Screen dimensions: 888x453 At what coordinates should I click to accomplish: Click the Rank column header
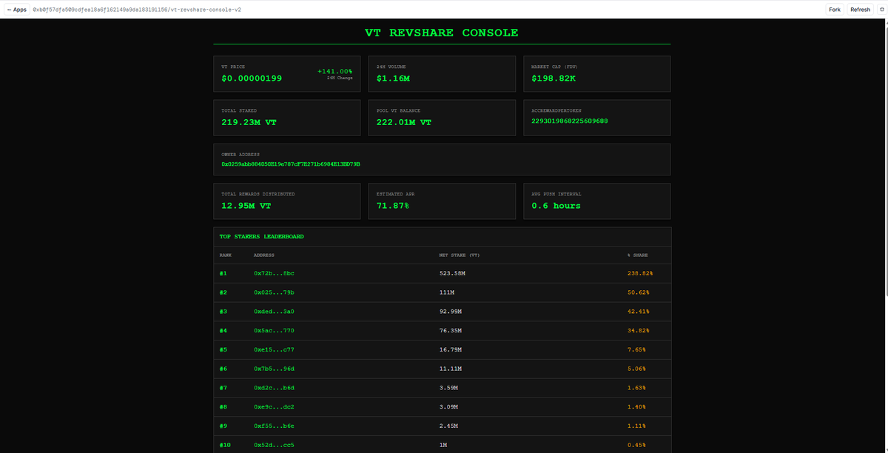click(226, 255)
